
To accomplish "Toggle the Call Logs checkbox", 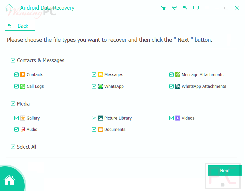I will [x=16, y=86].
